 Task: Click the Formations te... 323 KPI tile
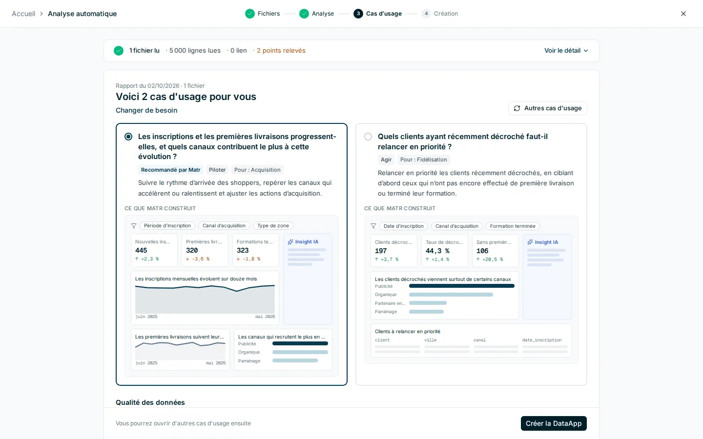pyautogui.click(x=256, y=250)
